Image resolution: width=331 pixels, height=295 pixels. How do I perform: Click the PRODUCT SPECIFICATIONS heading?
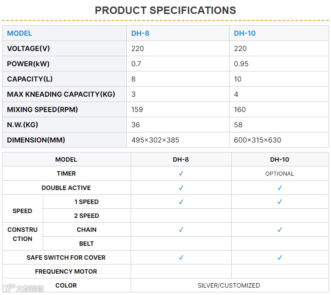pyautogui.click(x=165, y=10)
